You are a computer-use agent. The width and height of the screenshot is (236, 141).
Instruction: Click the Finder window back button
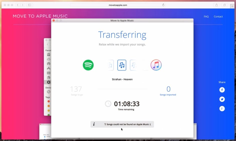47,44
